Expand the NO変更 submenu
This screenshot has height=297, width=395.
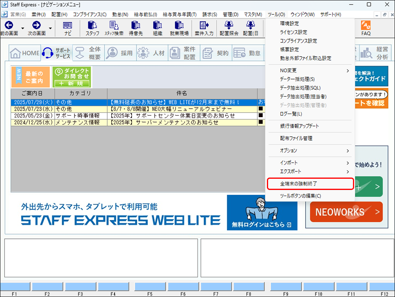coord(310,70)
